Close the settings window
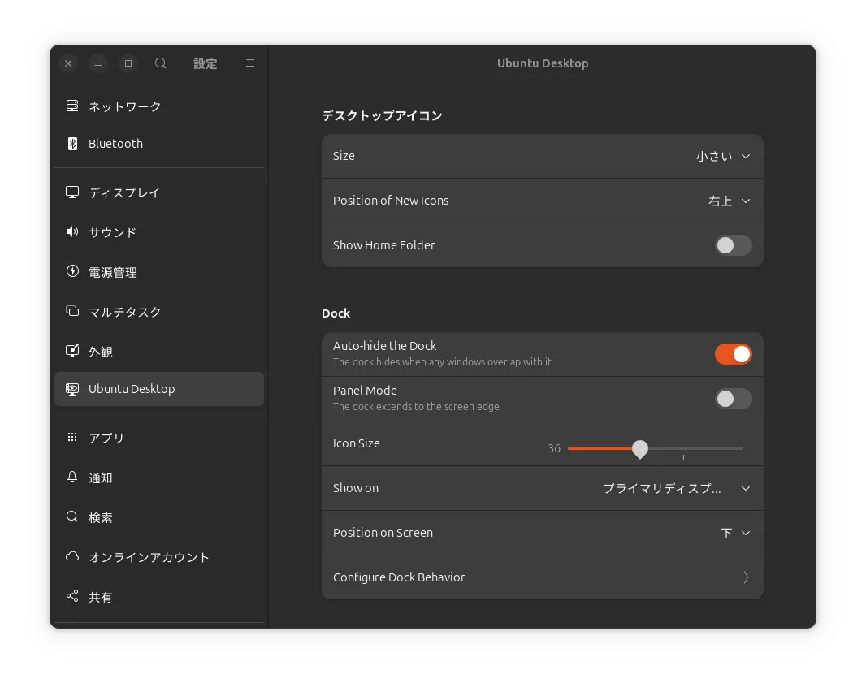 [68, 63]
